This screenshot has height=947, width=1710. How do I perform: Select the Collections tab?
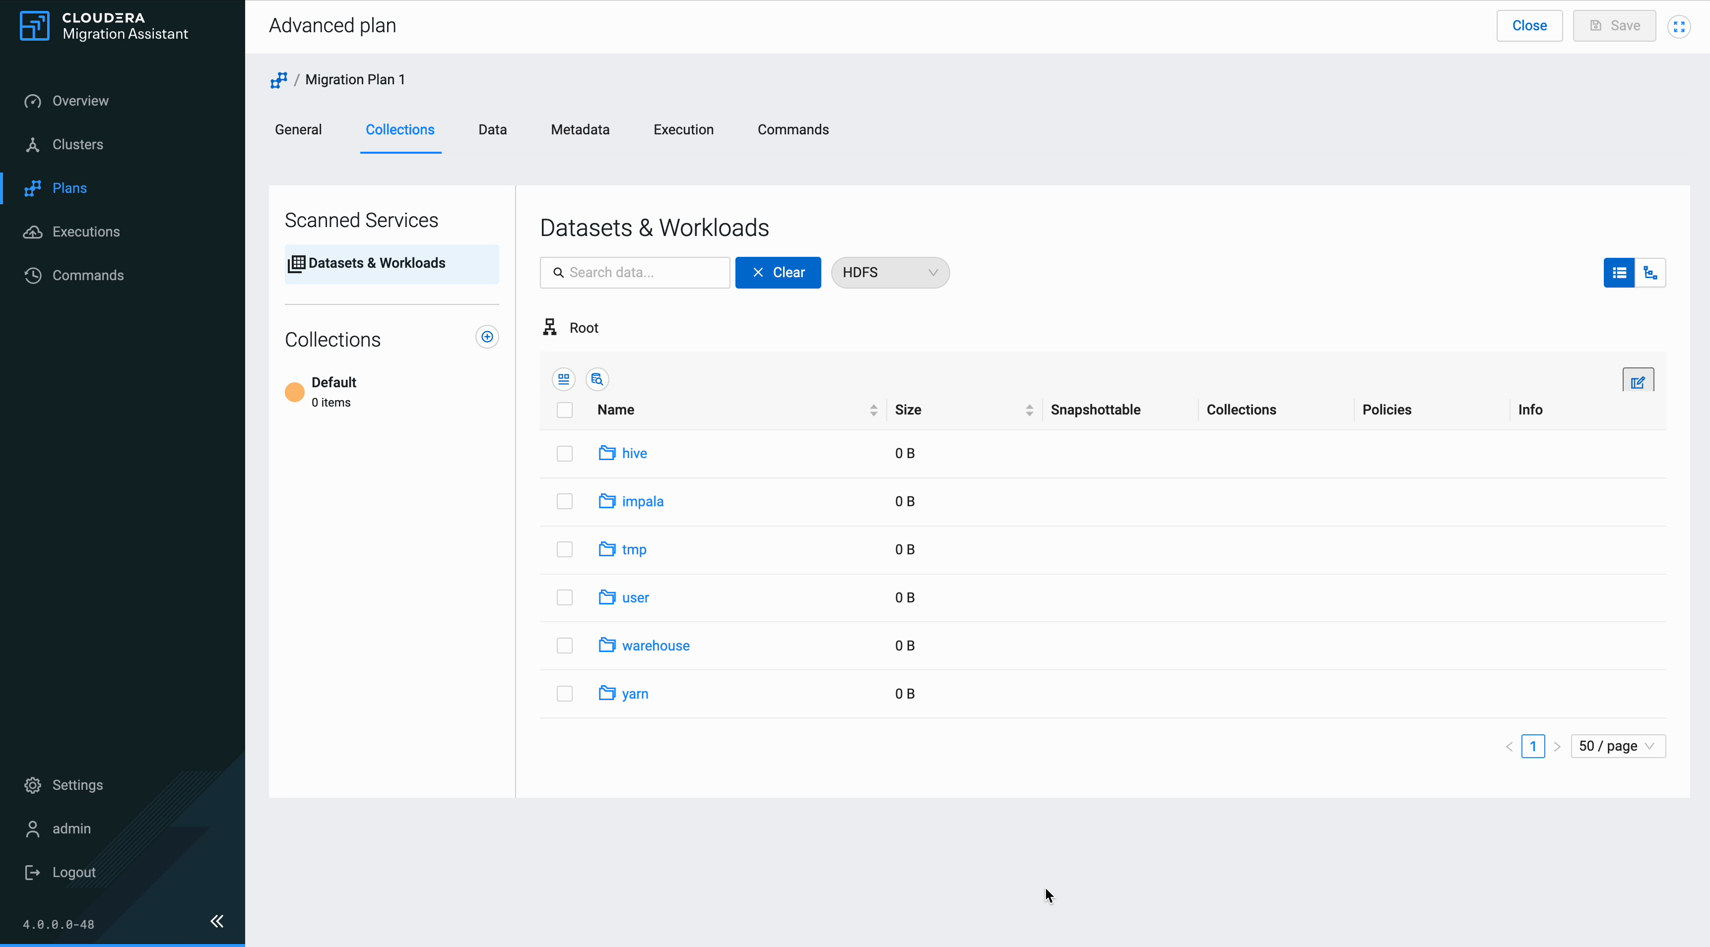400,130
